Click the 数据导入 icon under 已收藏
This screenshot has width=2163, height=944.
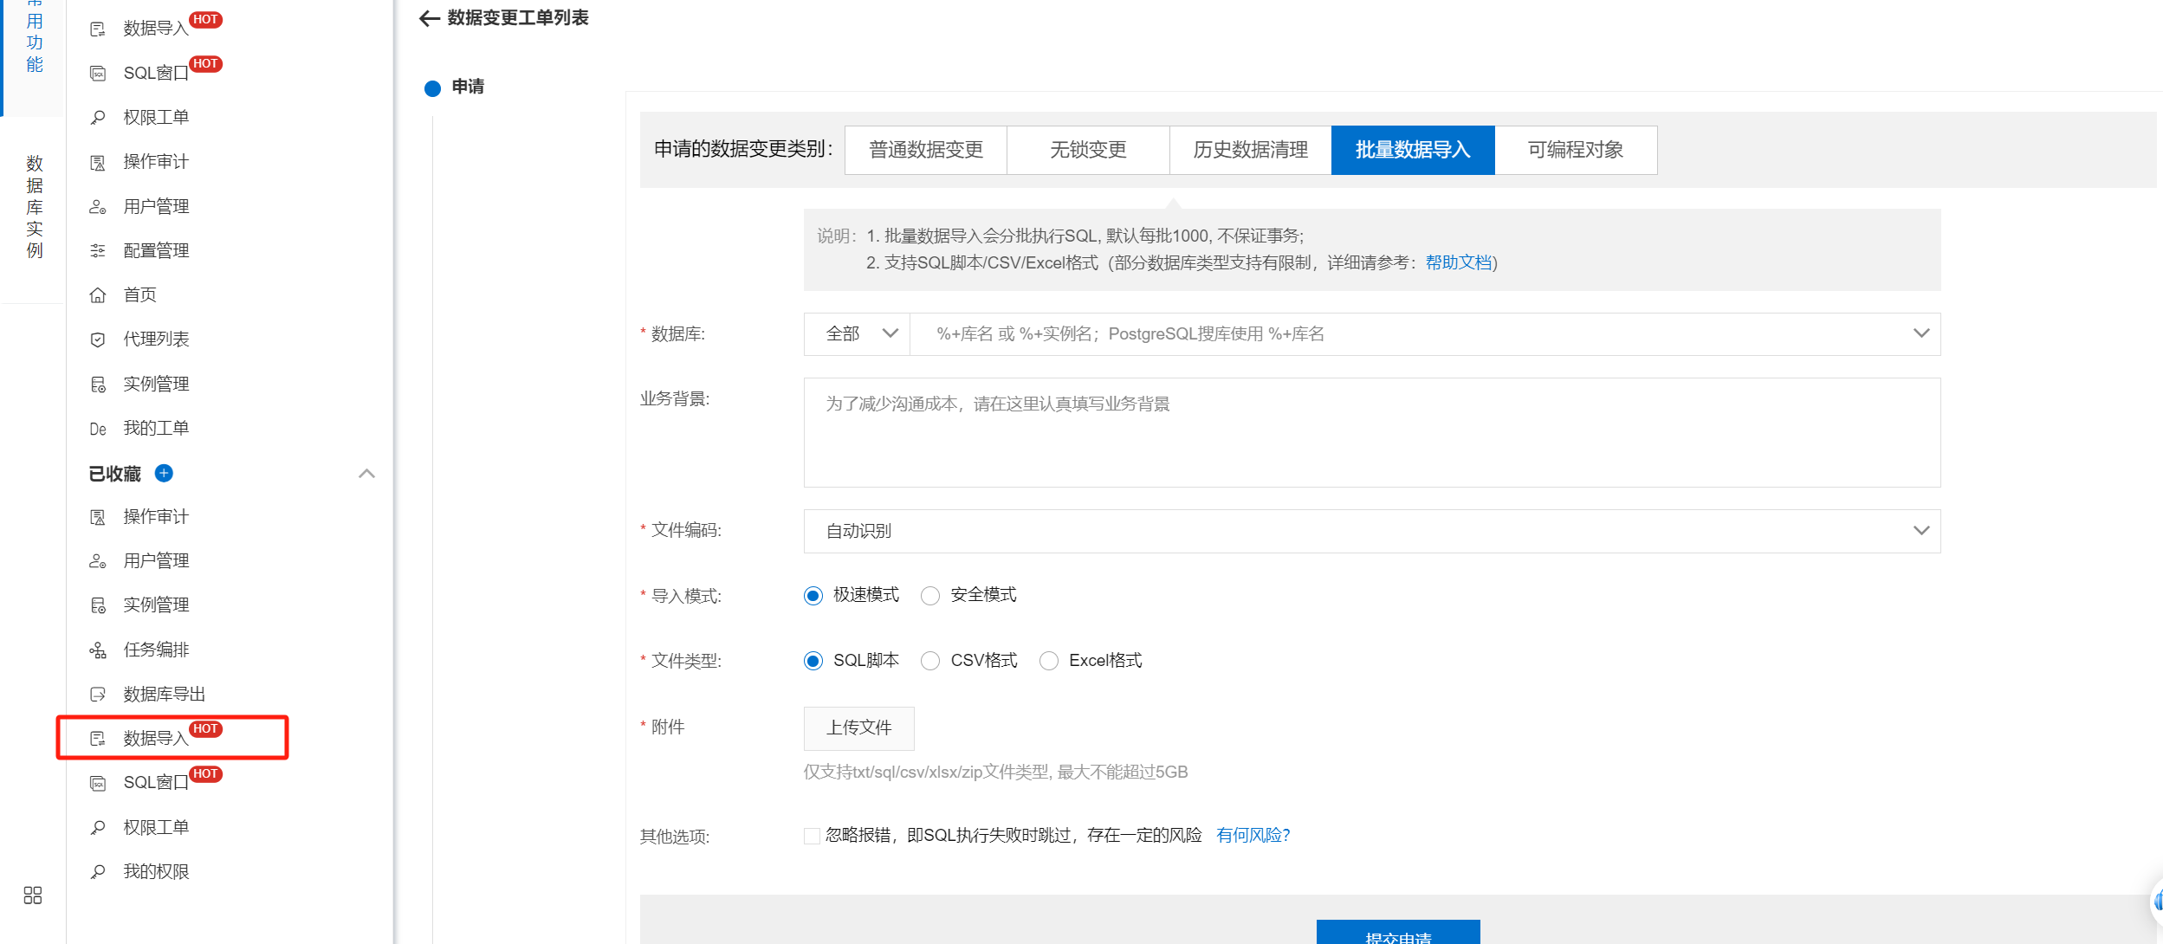click(98, 739)
